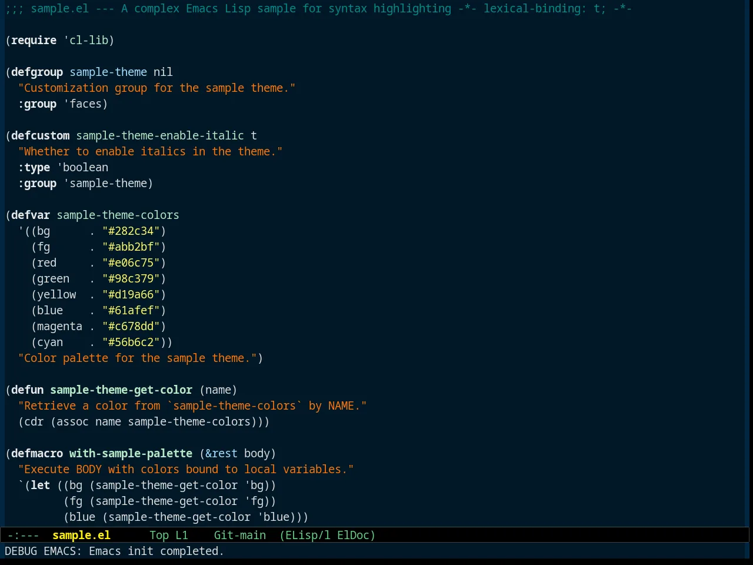This screenshot has height=565, width=753.
Task: Click the 'defcustom' keyword
Action: (x=40, y=135)
